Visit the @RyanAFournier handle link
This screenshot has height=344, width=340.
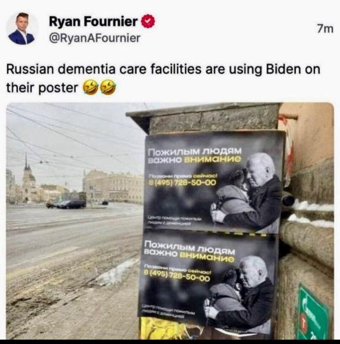pos(94,38)
